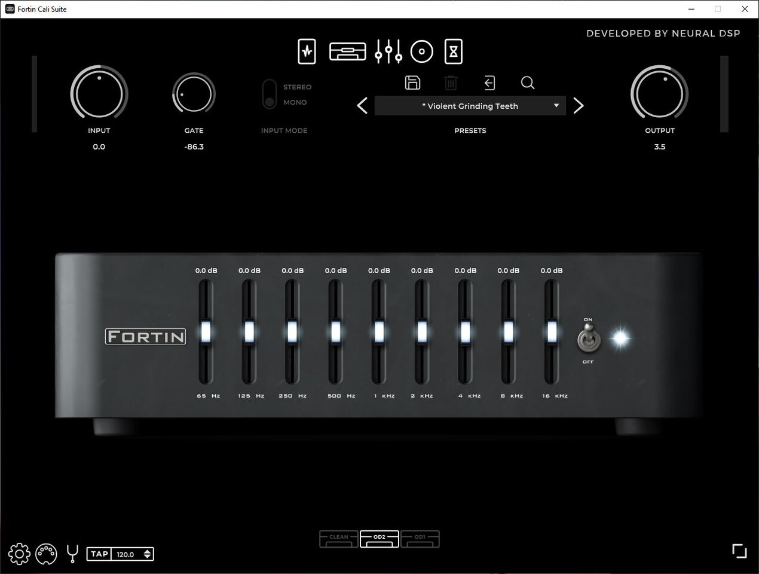Click the 16 kHz band gain readout
This screenshot has height=574, width=759.
coord(552,270)
